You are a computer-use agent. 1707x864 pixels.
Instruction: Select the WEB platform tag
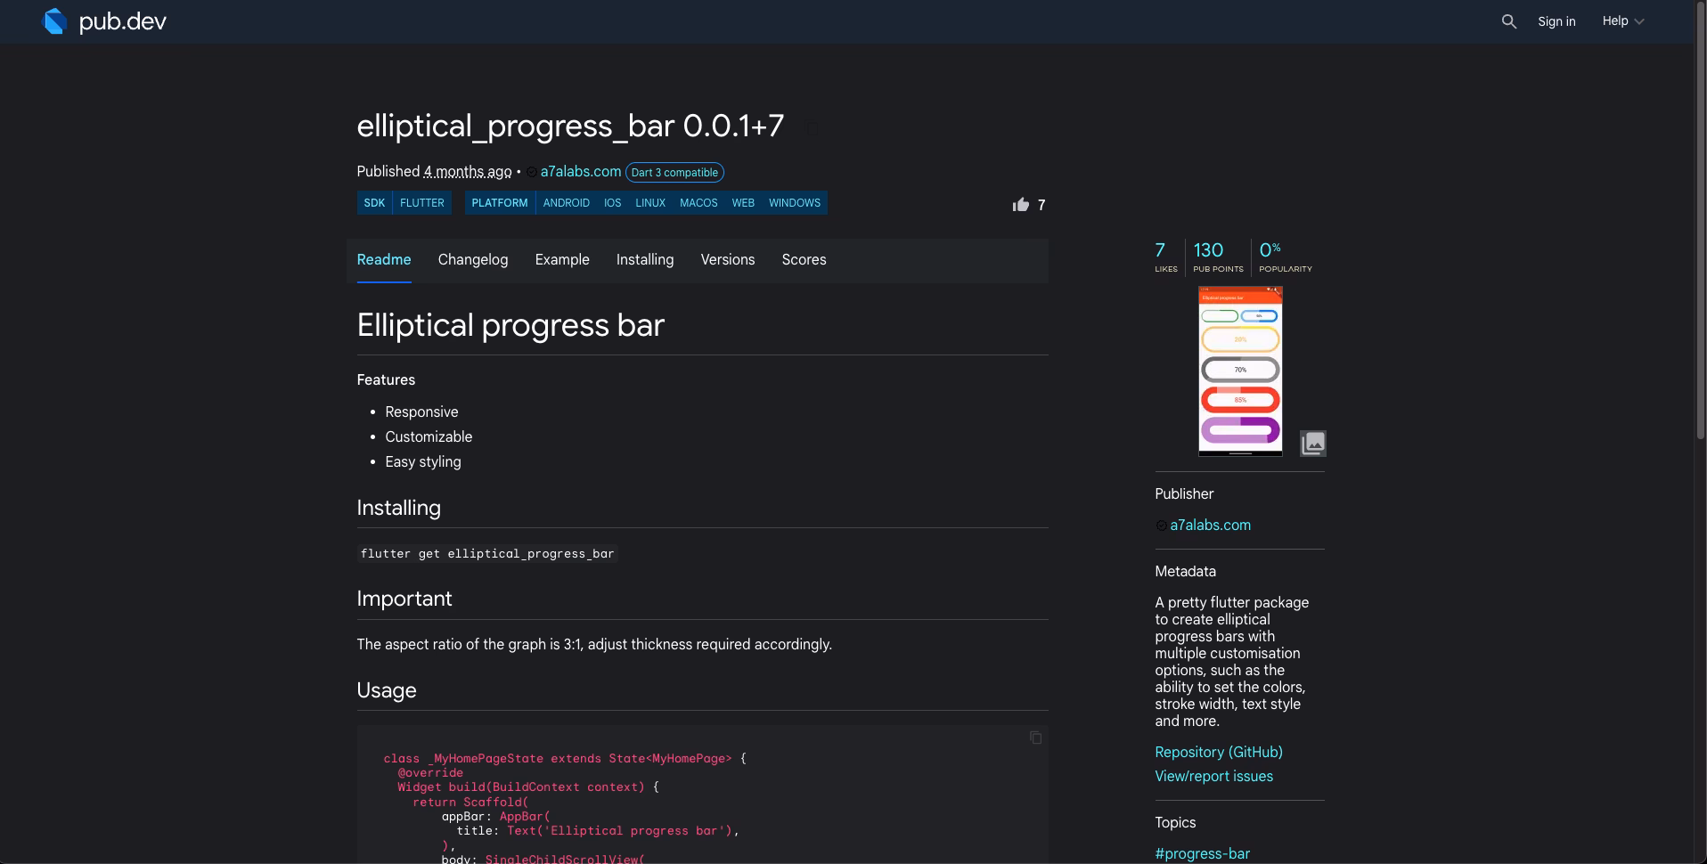pos(743,203)
